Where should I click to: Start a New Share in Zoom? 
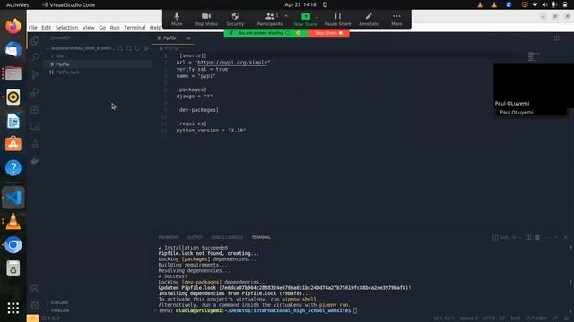[306, 19]
